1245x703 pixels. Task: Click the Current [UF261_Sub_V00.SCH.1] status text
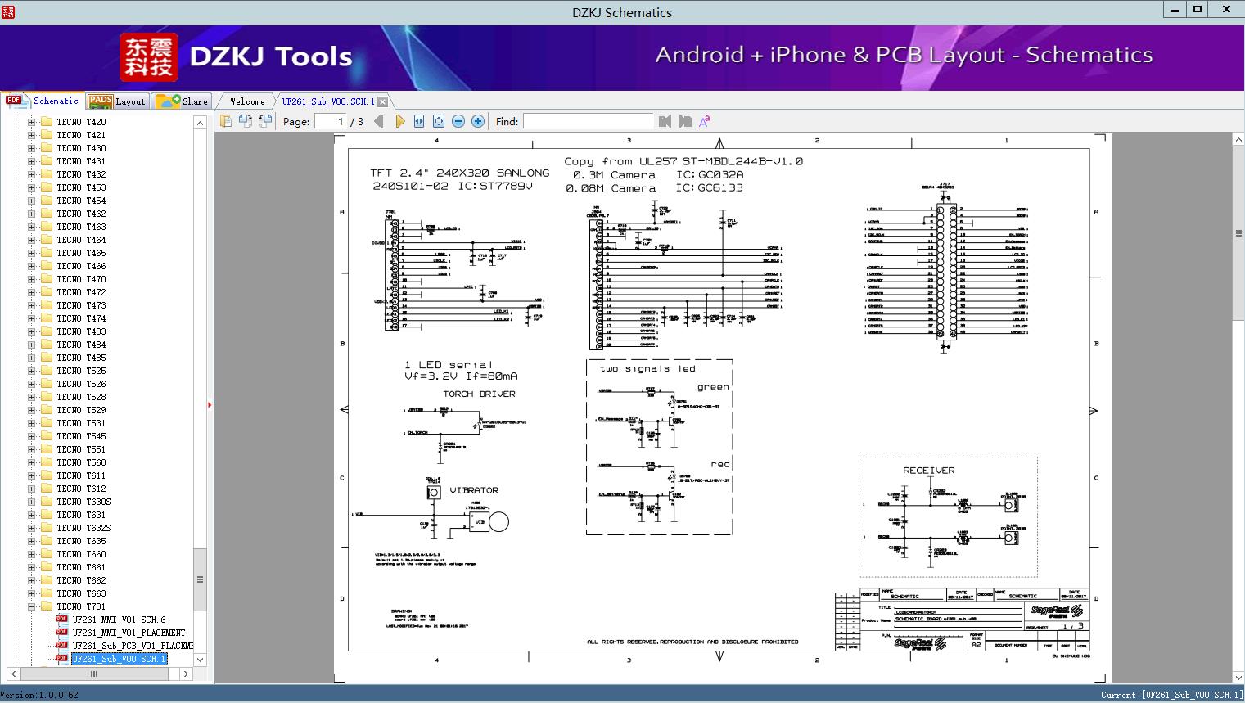click(1171, 695)
